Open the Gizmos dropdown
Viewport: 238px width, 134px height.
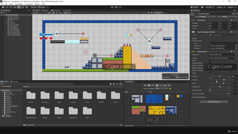pos(158,13)
